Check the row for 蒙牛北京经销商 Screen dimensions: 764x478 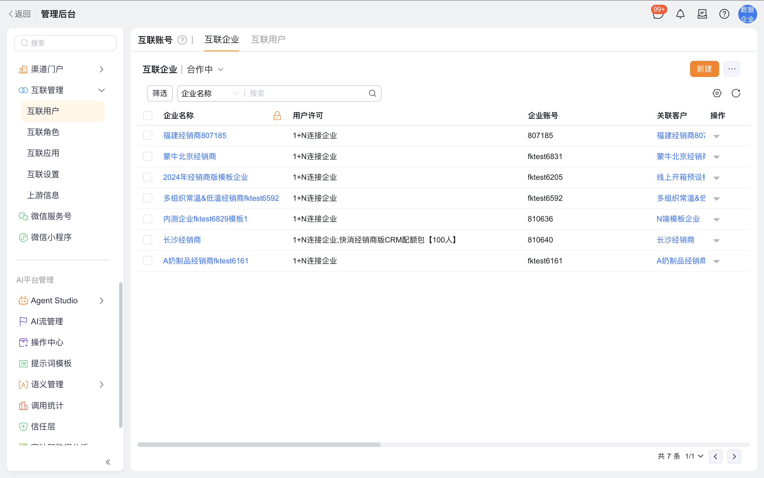tap(148, 156)
